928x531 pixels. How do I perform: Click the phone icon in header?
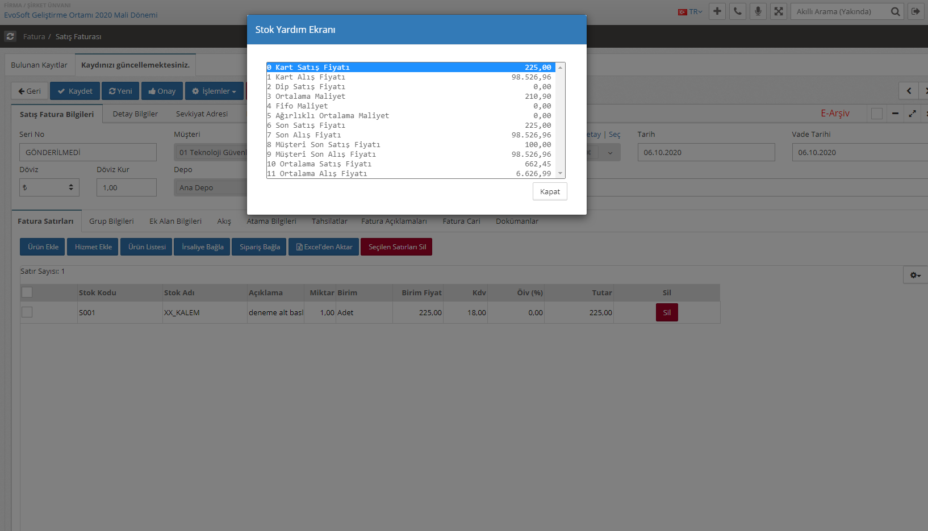[x=738, y=11]
